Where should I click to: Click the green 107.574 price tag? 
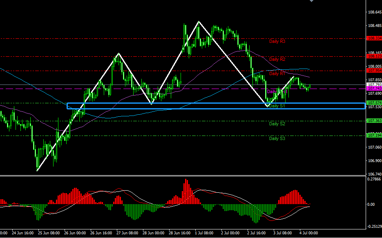(374, 103)
